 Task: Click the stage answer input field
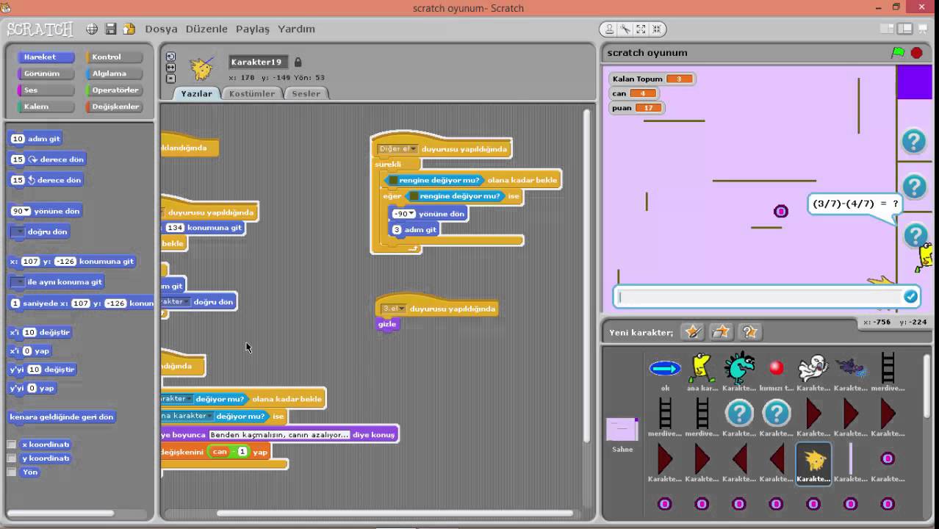pos(759,297)
